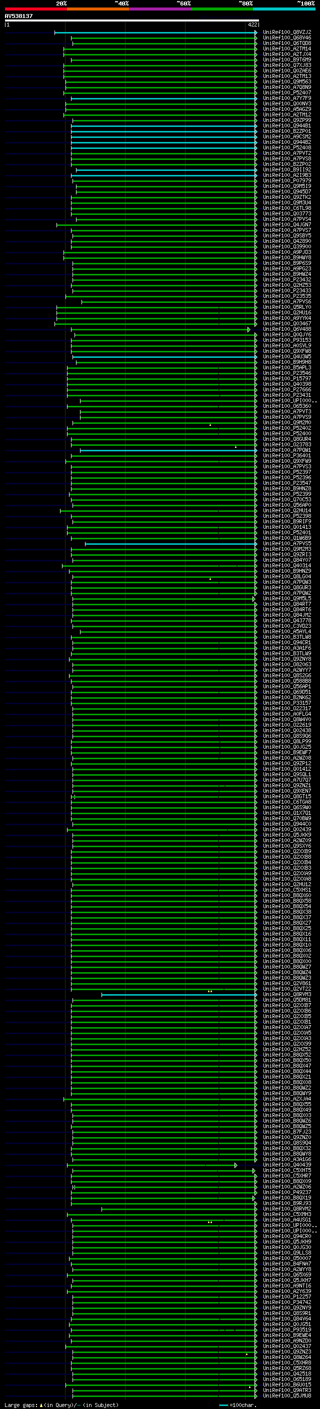The height and width of the screenshot is (1409, 320).
Task: Click the orange ~40% identity color segment
Action: point(98,9)
